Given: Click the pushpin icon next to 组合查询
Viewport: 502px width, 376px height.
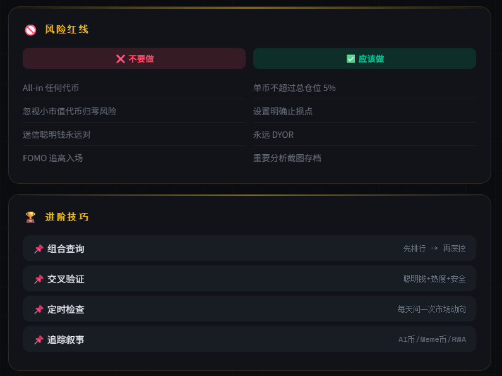Looking at the screenshot, I should point(39,249).
